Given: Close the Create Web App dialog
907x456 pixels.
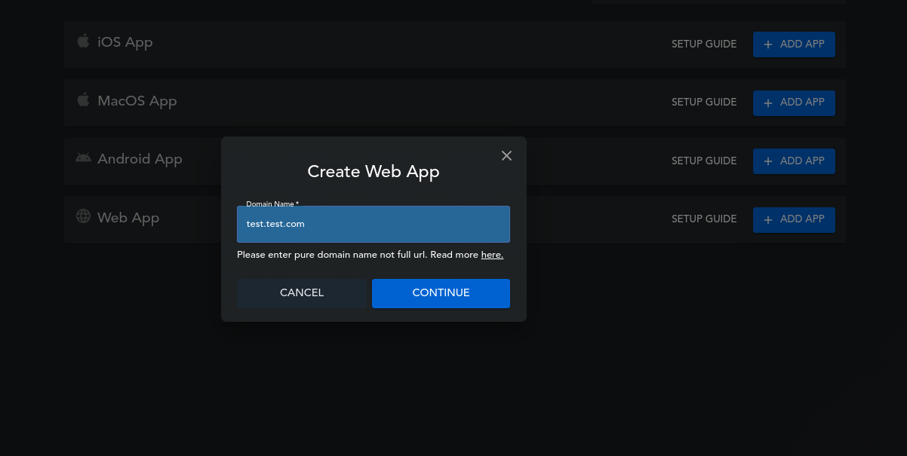Looking at the screenshot, I should tap(506, 155).
